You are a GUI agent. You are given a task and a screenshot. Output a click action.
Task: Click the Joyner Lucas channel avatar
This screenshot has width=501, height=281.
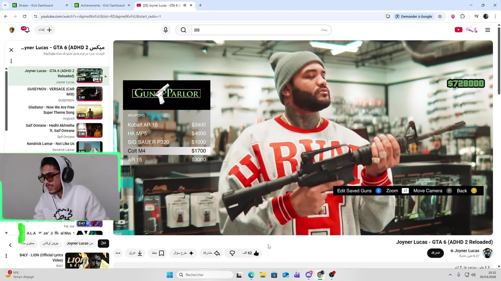pyautogui.click(x=488, y=253)
